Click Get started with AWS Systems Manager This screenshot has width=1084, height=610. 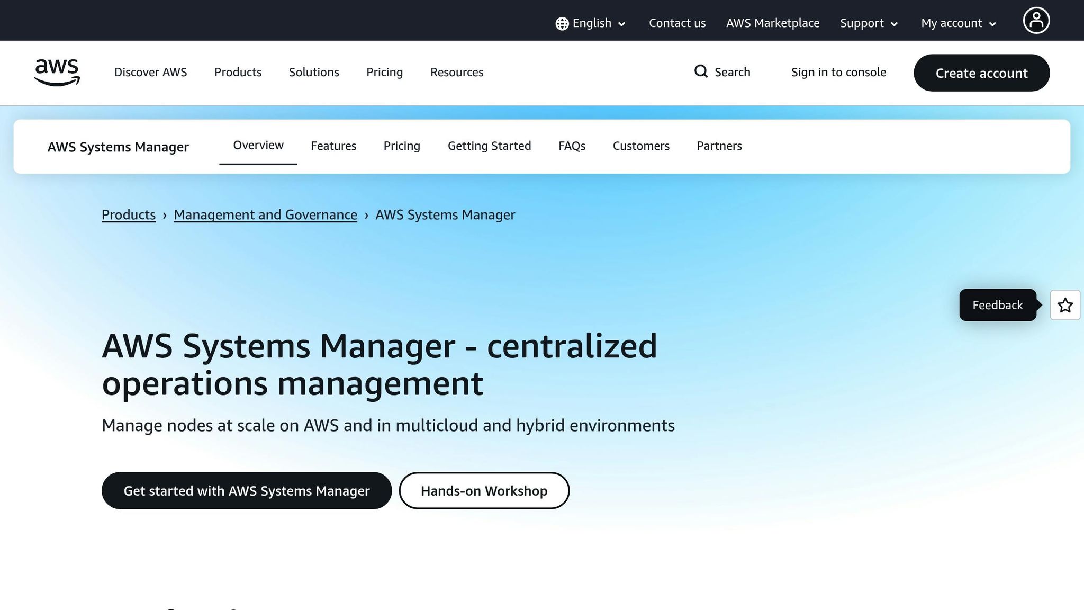[246, 490]
